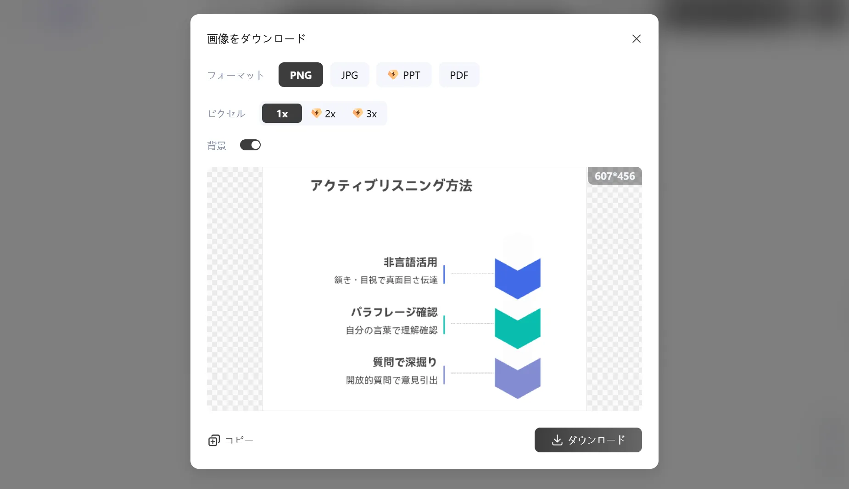Click the 607*456 size badge

pyautogui.click(x=614, y=176)
